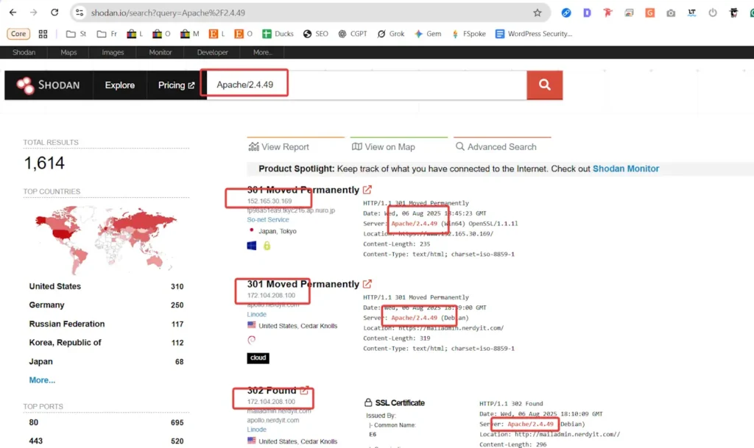Open the View on Map tab
This screenshot has height=448, width=754.
pos(383,147)
